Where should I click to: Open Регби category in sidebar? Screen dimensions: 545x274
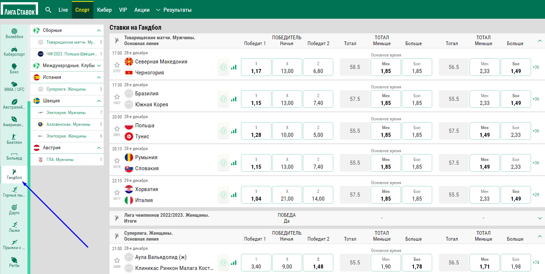pyautogui.click(x=14, y=262)
